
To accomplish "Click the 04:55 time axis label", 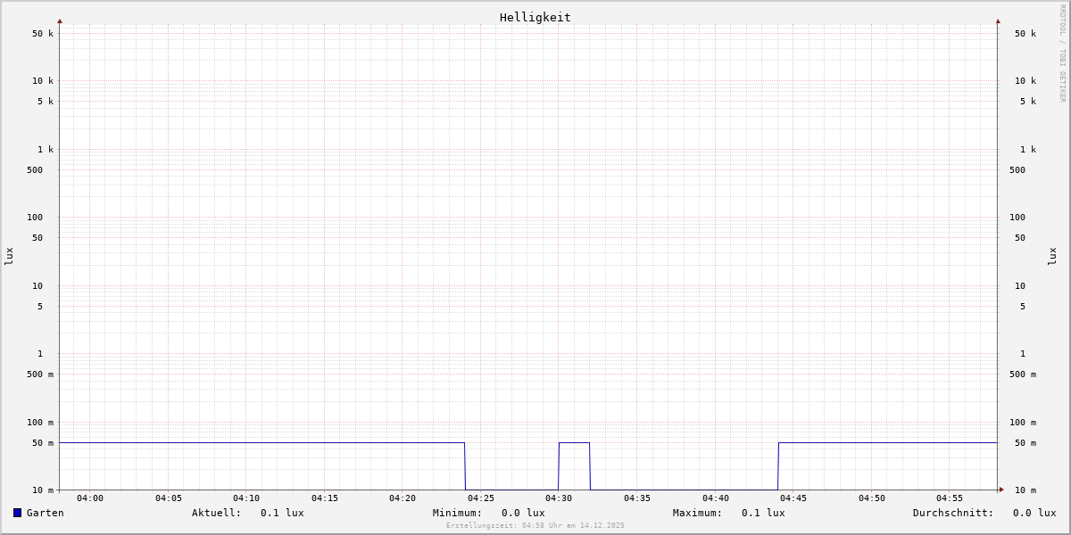I will tap(950, 498).
